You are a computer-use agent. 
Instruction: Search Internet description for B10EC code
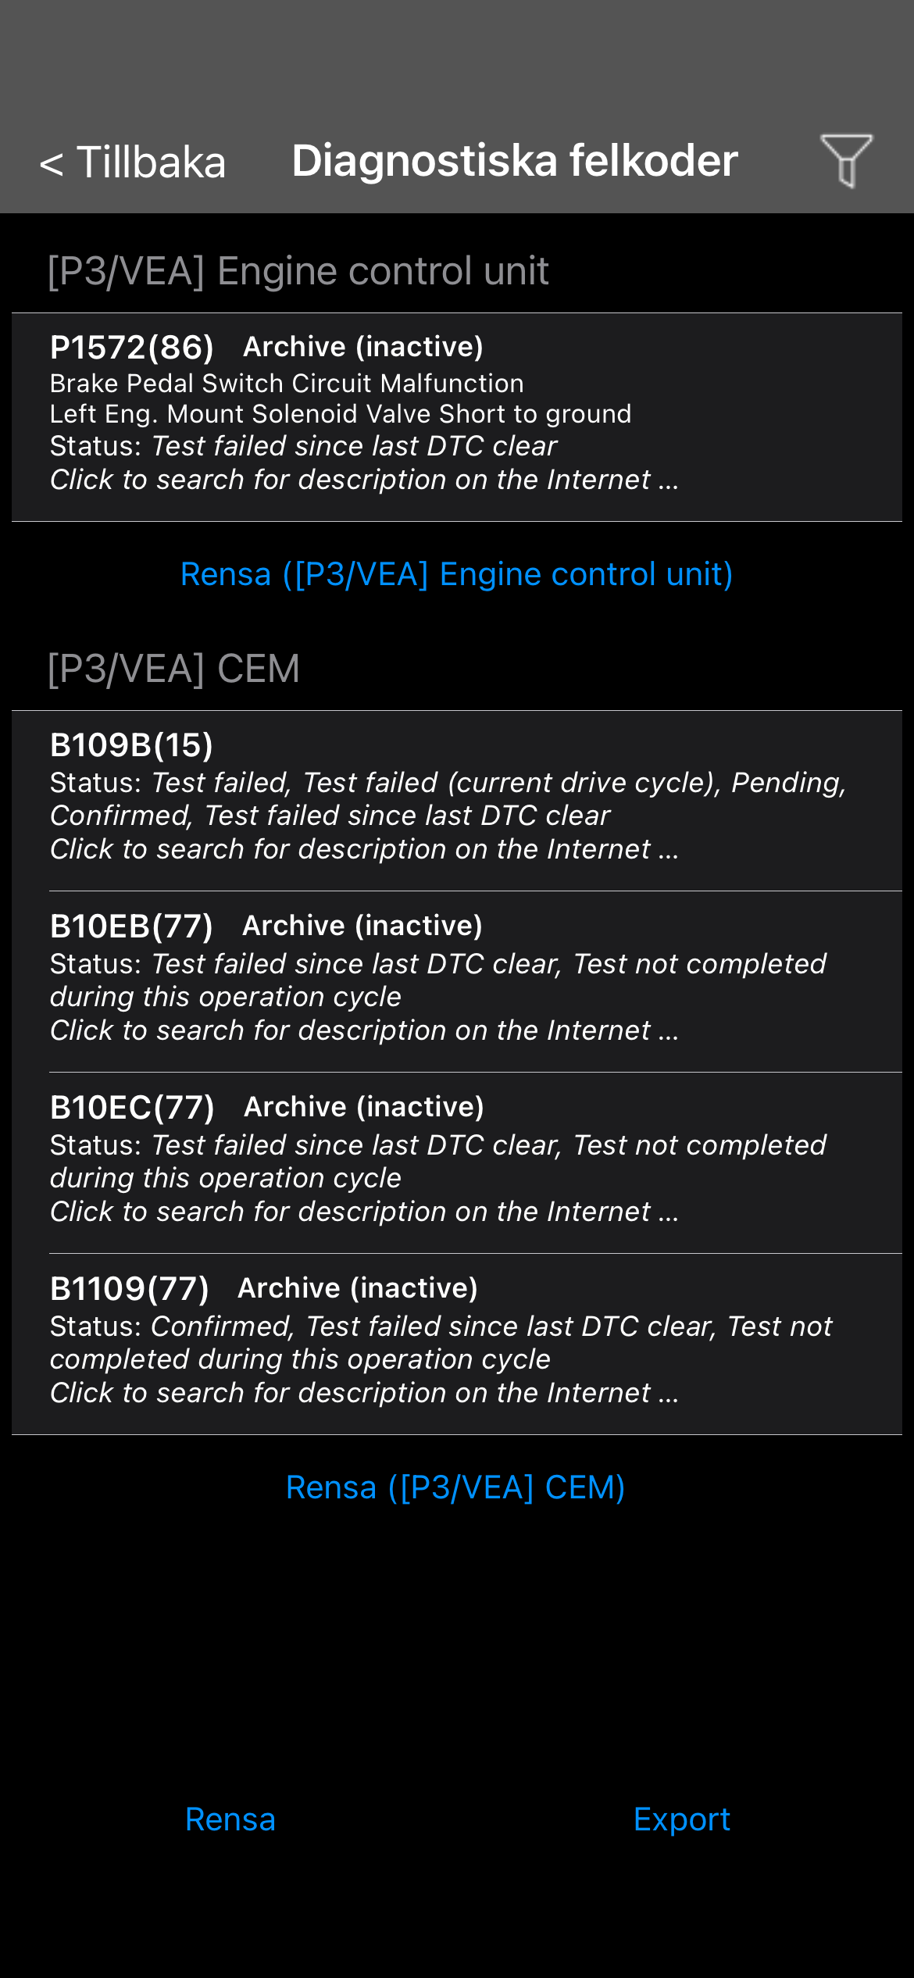pos(364,1212)
